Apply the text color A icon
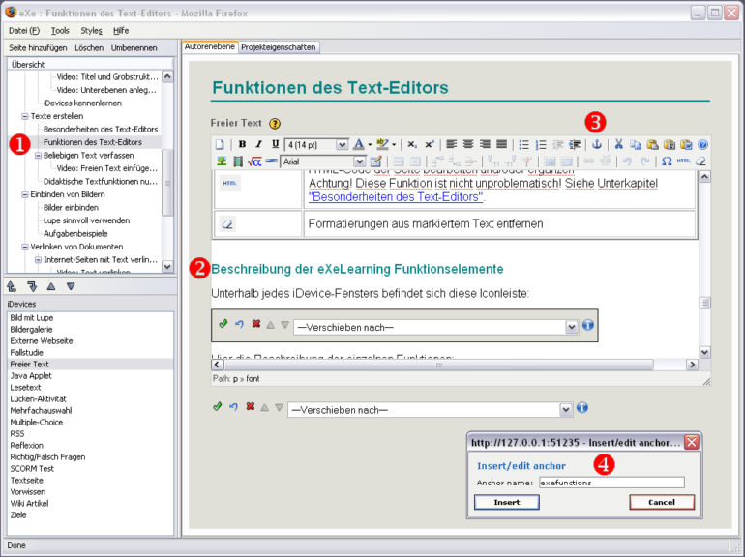Image resolution: width=745 pixels, height=557 pixels. 359,144
